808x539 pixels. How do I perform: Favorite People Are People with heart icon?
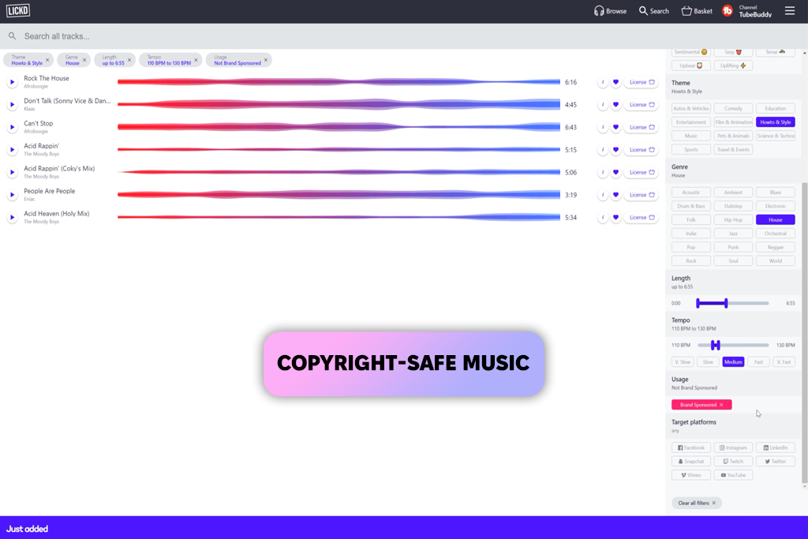pos(615,195)
